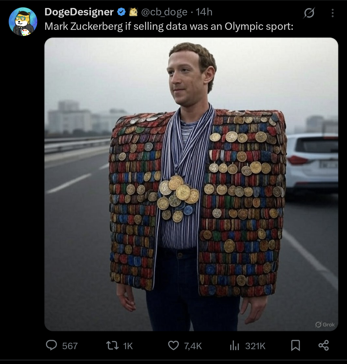Click the blue verified checkmark badge
Viewport: 347px width, 364px height.
coord(121,12)
